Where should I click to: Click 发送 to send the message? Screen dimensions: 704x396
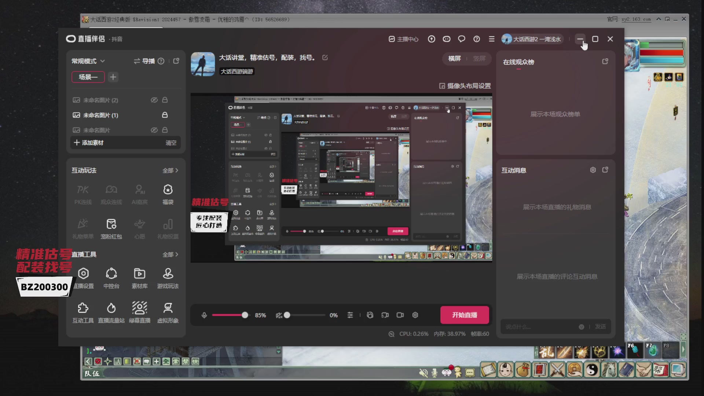[x=600, y=327]
